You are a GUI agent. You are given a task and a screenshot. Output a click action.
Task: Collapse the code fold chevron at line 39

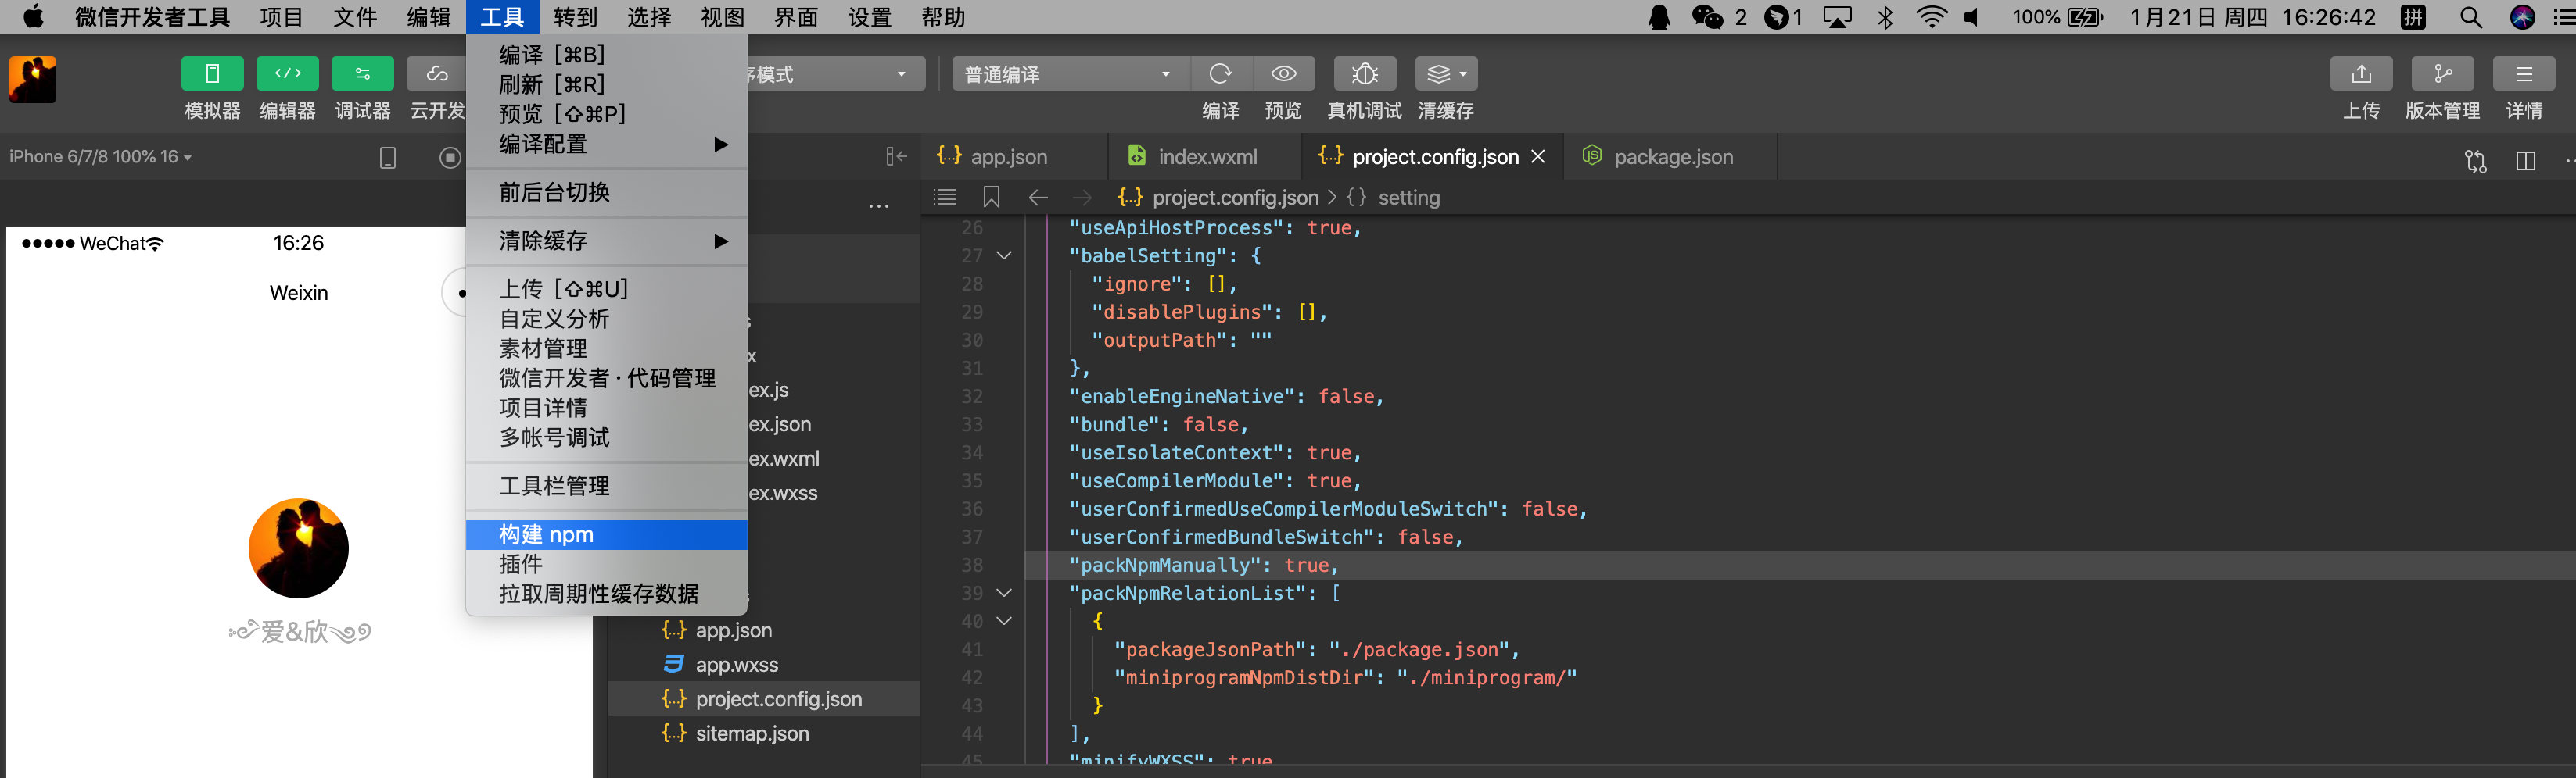[1005, 592]
